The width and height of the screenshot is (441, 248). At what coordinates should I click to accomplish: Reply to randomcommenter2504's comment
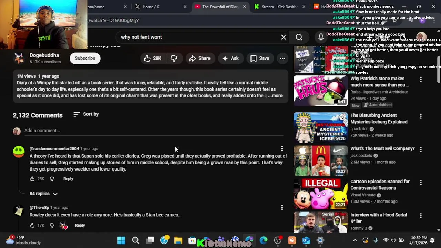coord(68,179)
